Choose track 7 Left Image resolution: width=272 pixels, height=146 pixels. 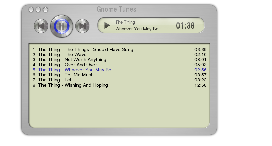(120, 80)
